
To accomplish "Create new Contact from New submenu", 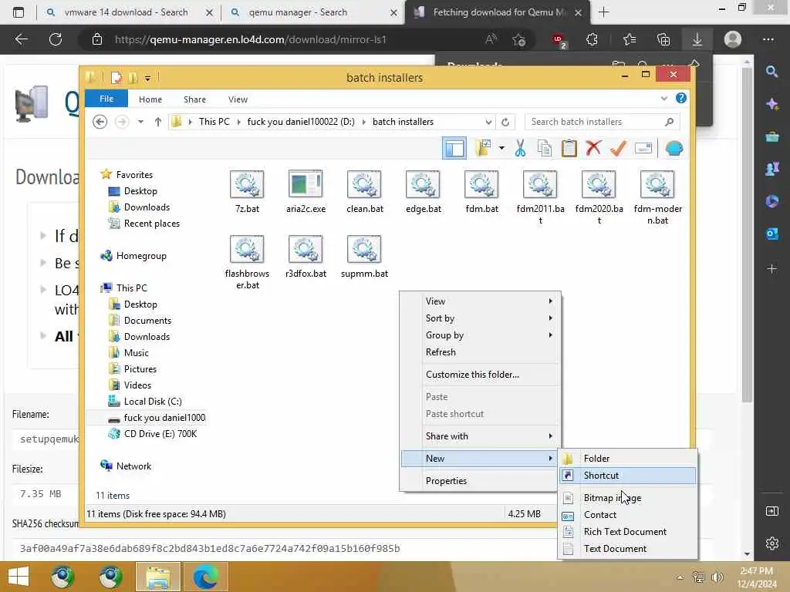I will coord(628,515).
